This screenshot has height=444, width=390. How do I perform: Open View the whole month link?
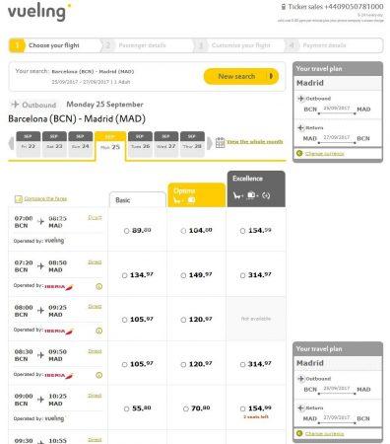[255, 142]
